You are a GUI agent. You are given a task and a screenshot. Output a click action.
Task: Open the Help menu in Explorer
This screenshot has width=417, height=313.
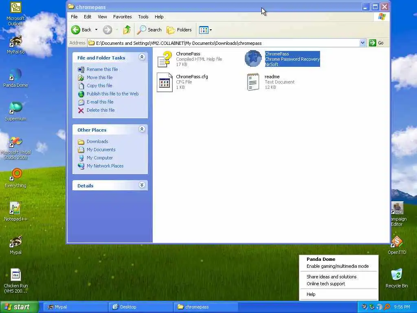point(159,17)
